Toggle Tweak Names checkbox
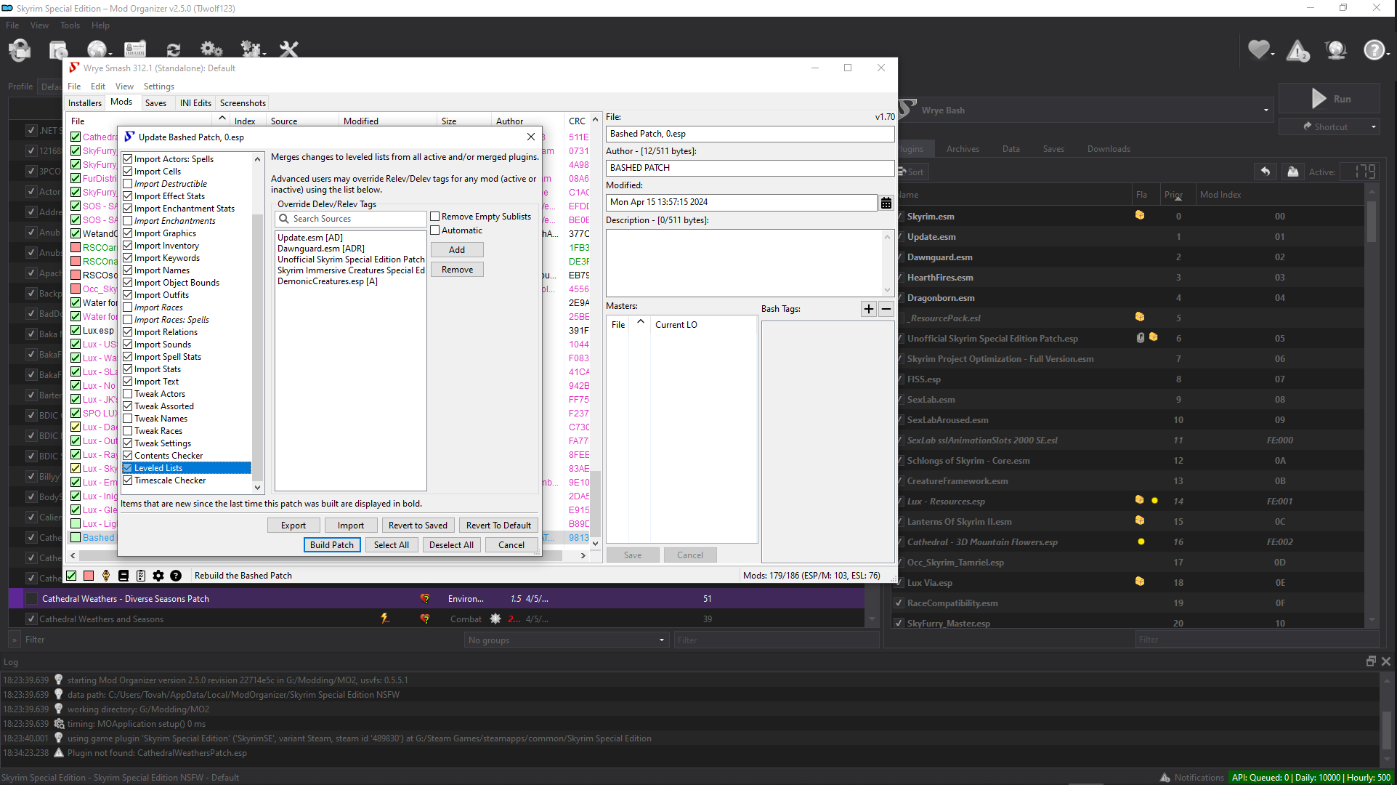 click(128, 419)
